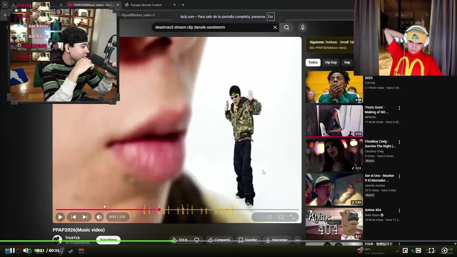The image size is (457, 257).
Task: Open options menu for Cloutboy Craig video
Action: tap(399, 142)
